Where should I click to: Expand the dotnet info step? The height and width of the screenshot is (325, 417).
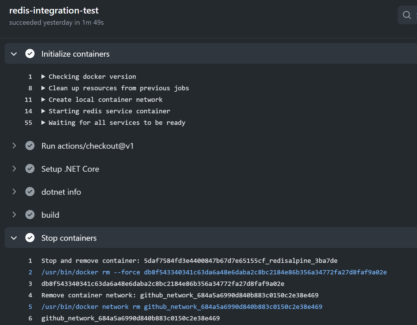pos(14,192)
